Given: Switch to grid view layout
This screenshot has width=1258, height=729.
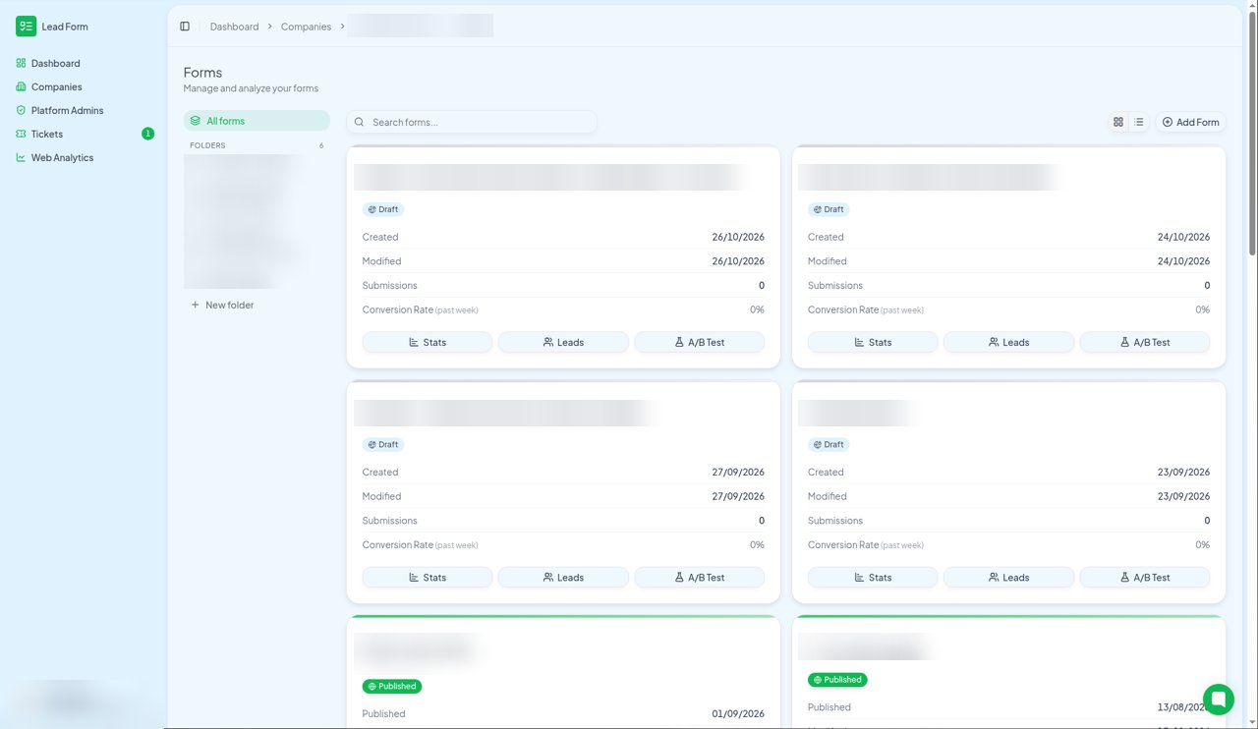Looking at the screenshot, I should pos(1118,122).
